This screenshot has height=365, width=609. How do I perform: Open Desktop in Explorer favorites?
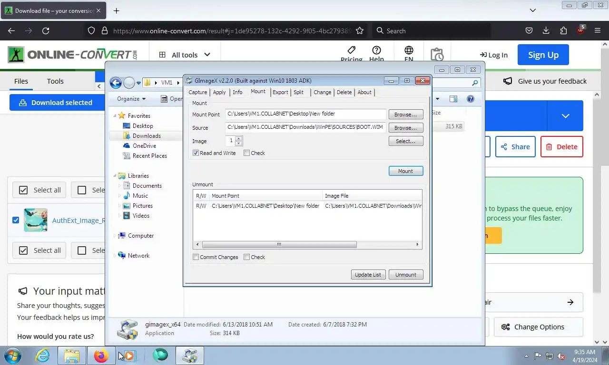click(x=143, y=126)
